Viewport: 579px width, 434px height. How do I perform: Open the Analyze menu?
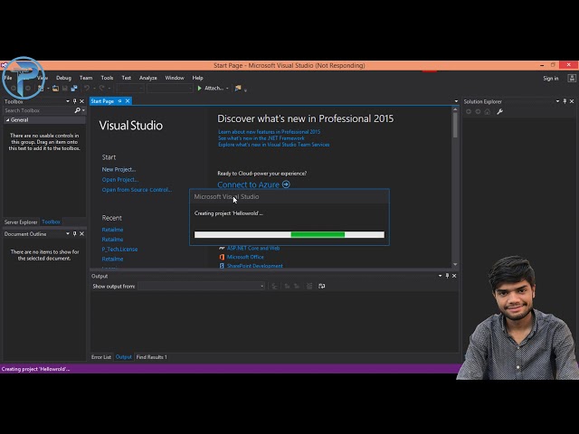point(148,78)
